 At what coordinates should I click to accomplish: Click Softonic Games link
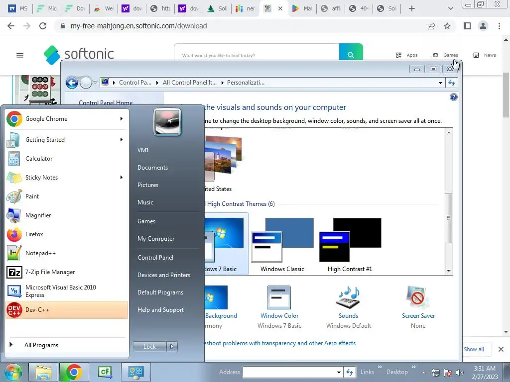coord(445,55)
